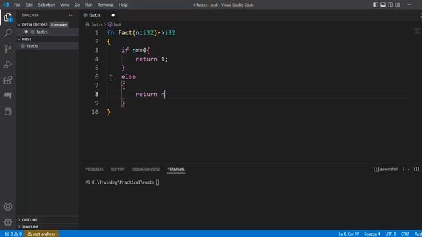Click line number 8 in gutter
422x237 pixels.
96,94
